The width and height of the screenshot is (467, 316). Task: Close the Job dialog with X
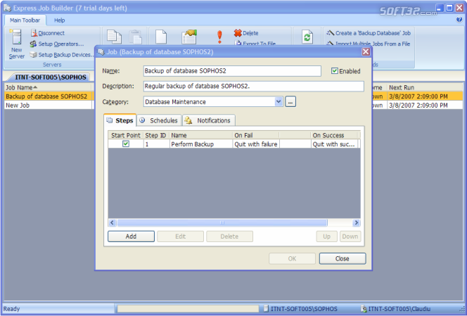coord(366,52)
